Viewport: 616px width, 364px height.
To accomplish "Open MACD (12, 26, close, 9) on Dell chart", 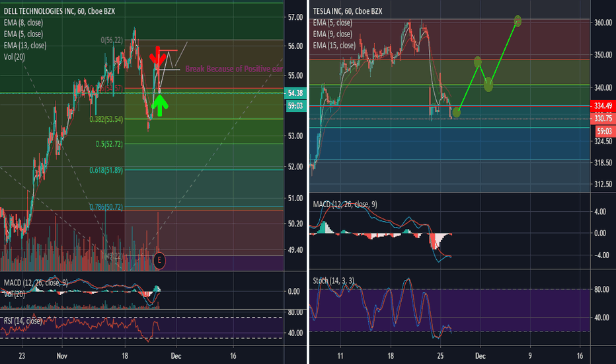I will click(x=35, y=283).
